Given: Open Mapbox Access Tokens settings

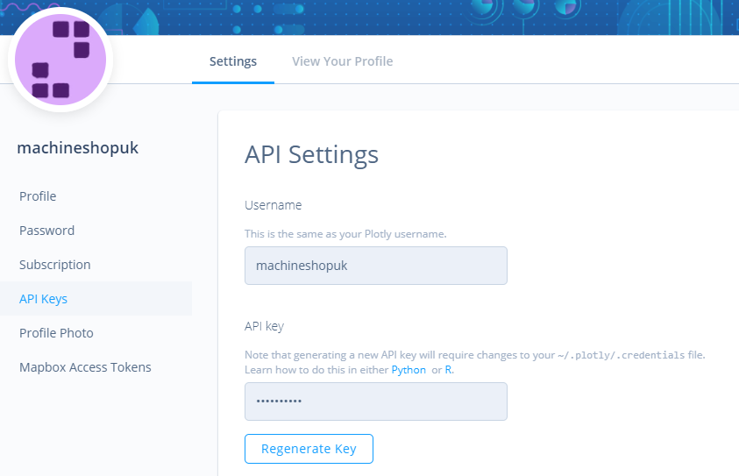Looking at the screenshot, I should [85, 367].
